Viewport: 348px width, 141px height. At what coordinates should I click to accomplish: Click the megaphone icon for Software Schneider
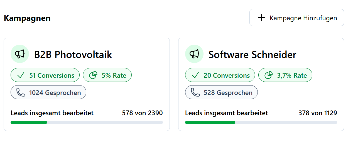194,54
